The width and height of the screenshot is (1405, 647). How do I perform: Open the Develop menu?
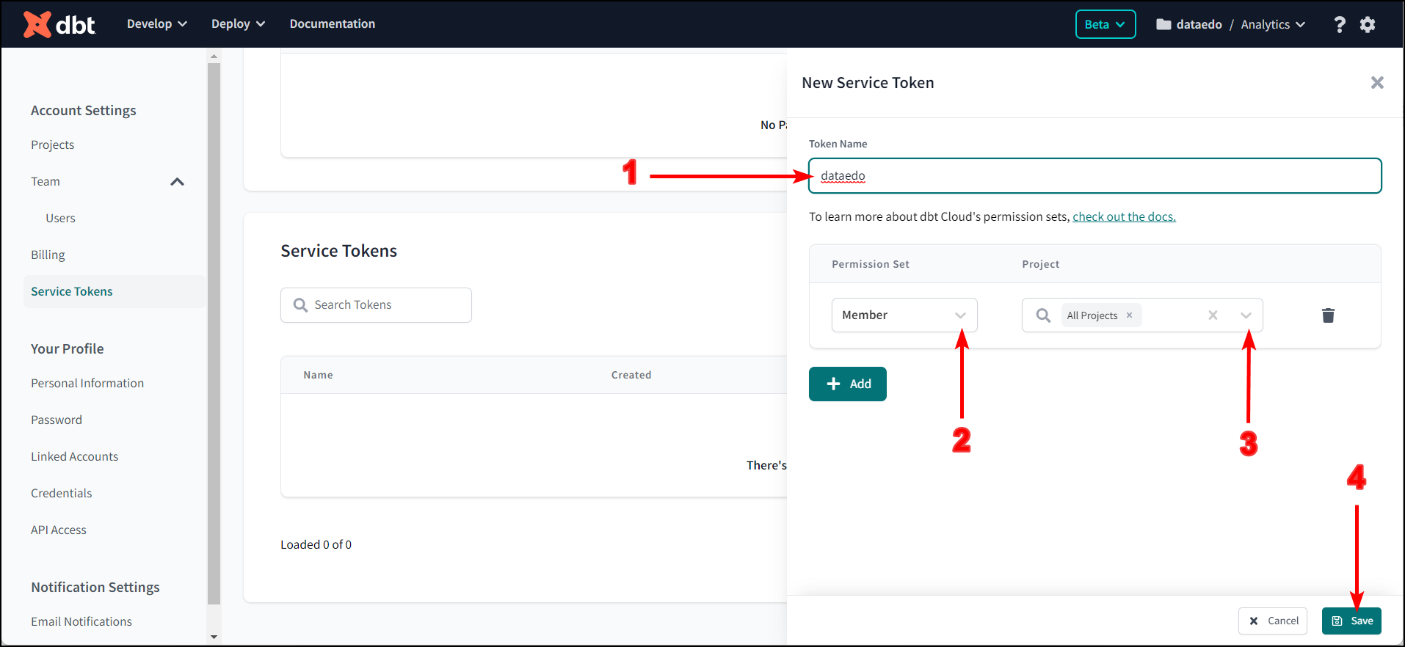[156, 24]
